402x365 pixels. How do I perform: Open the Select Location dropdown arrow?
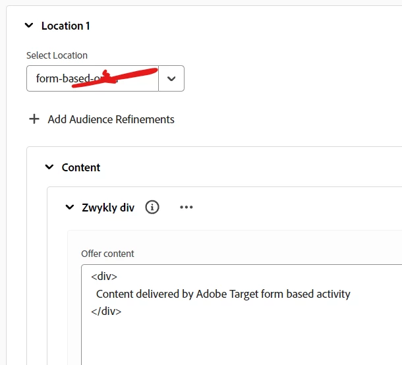(171, 78)
